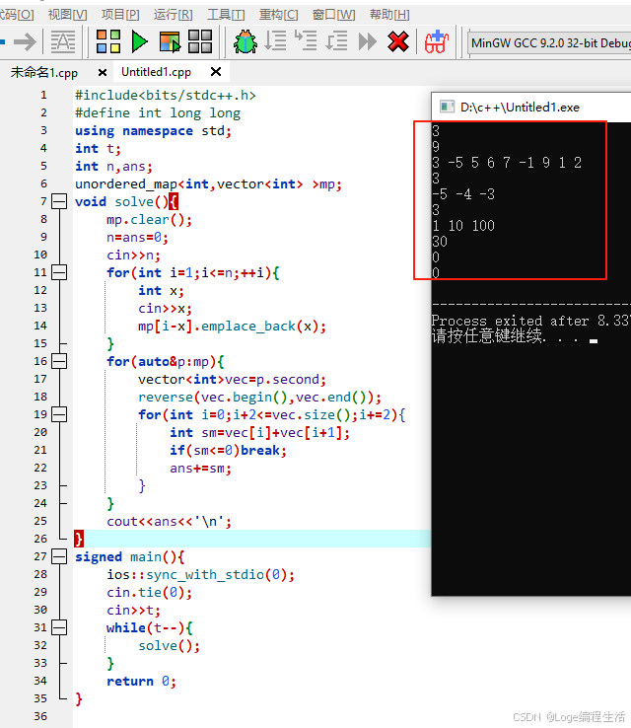631x728 pixels.
Task: Click on 'ans+=sm;' code line
Action: pyautogui.click(x=200, y=468)
